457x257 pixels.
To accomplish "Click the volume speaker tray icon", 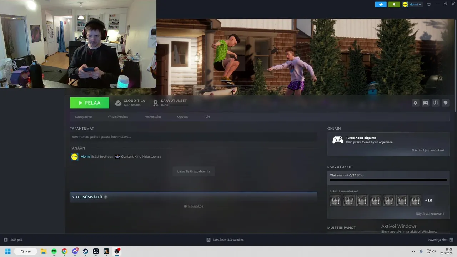I will [x=434, y=251].
